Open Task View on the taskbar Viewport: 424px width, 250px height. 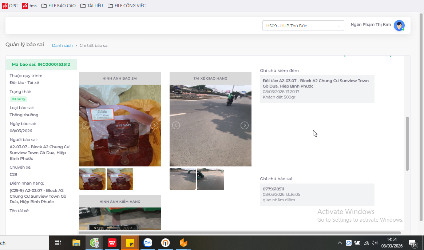point(58,243)
